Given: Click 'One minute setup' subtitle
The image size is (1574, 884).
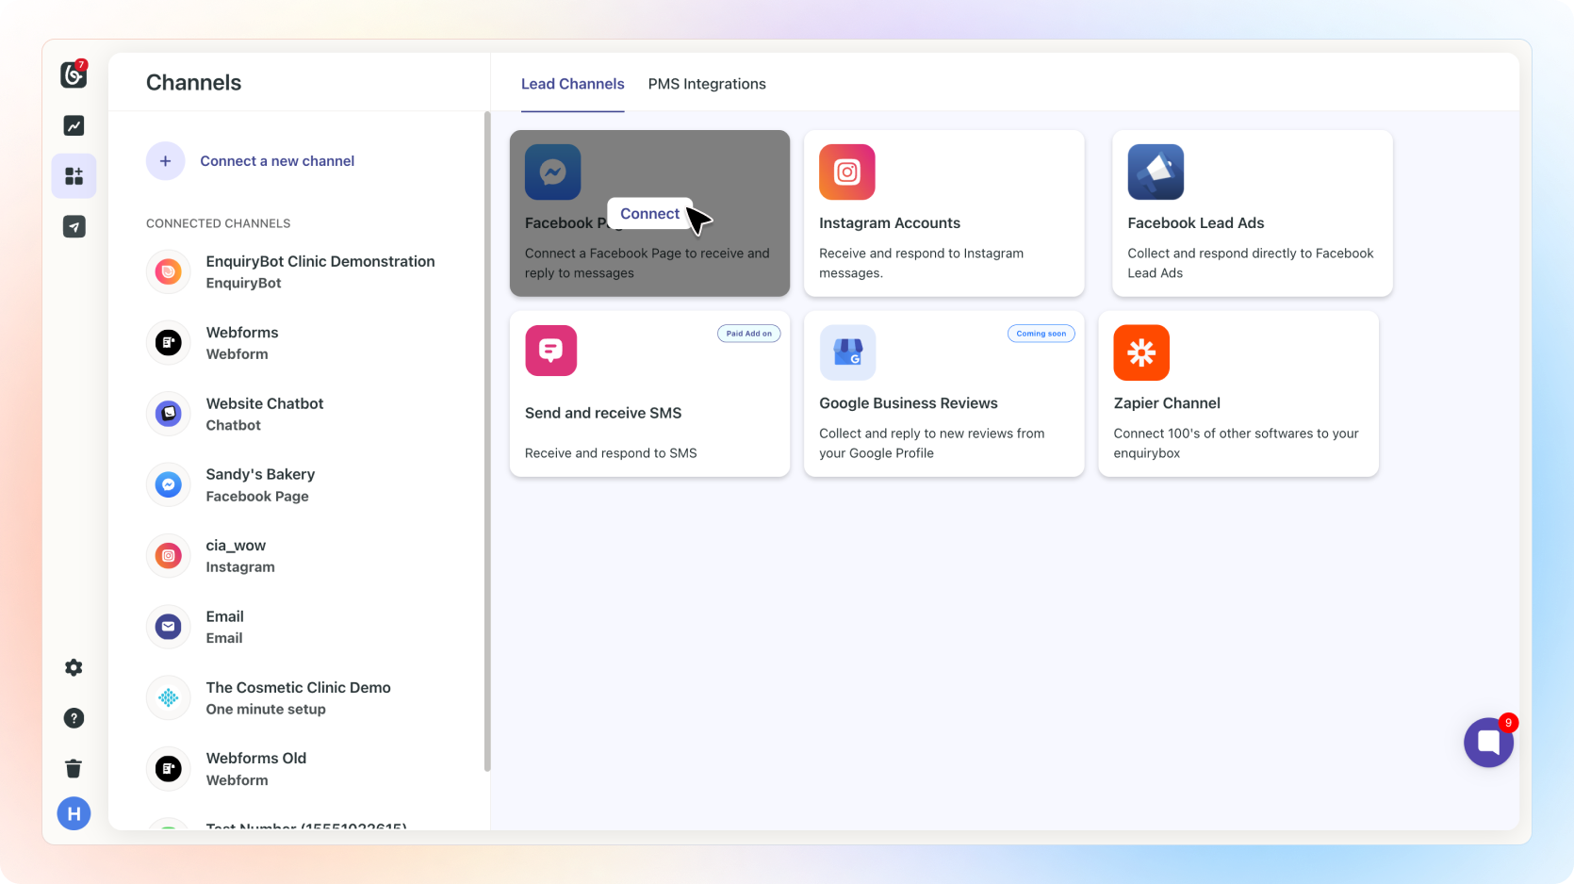Looking at the screenshot, I should point(266,710).
